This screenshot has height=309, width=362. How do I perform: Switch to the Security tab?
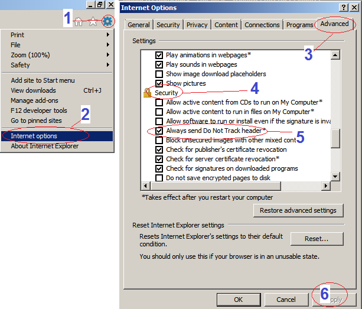pos(168,25)
